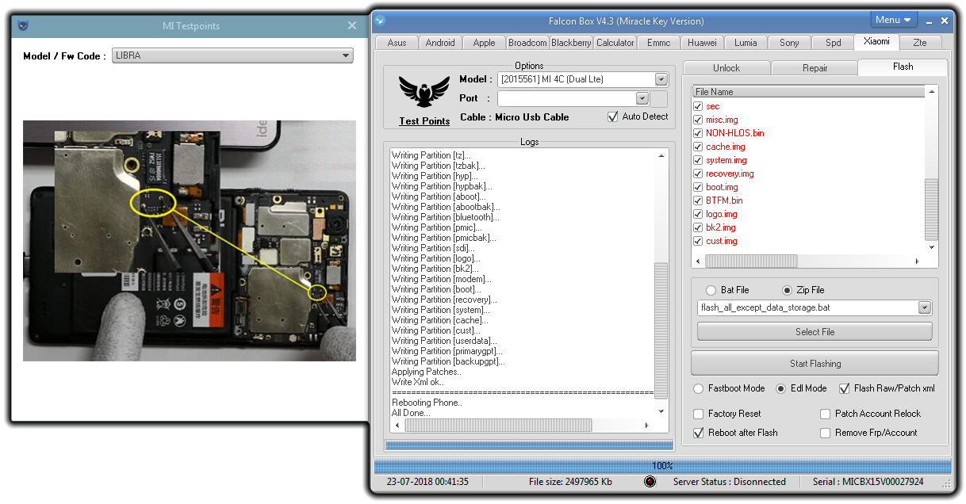
Task: Select Fastboot Mode radio button
Action: point(698,388)
